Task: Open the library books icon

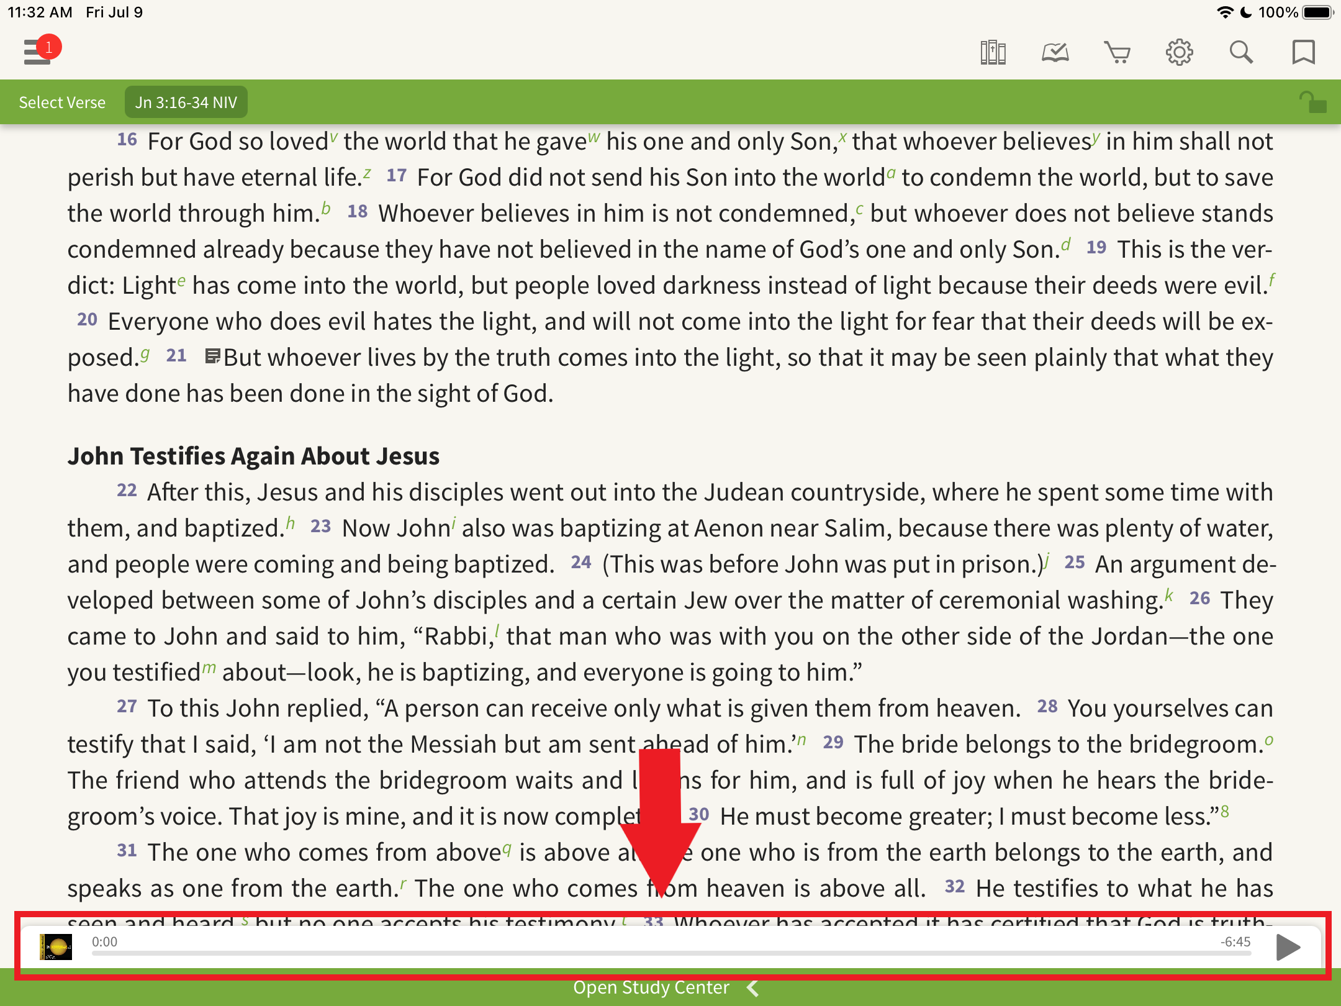Action: [x=993, y=52]
